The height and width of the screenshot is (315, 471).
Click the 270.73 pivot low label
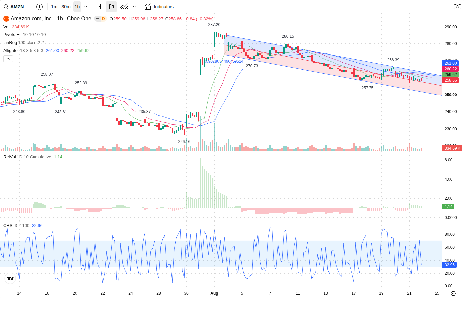point(252,66)
